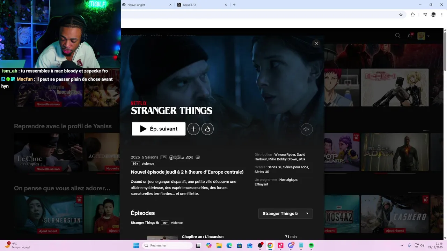Open Windows Start menu
Image resolution: width=447 pixels, height=251 pixels.
136,245
